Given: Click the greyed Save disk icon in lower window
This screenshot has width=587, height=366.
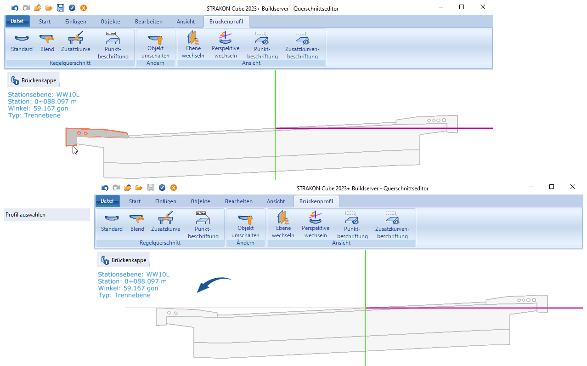Looking at the screenshot, I should [150, 188].
